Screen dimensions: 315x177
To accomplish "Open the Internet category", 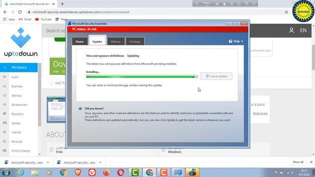I will pos(16,132).
